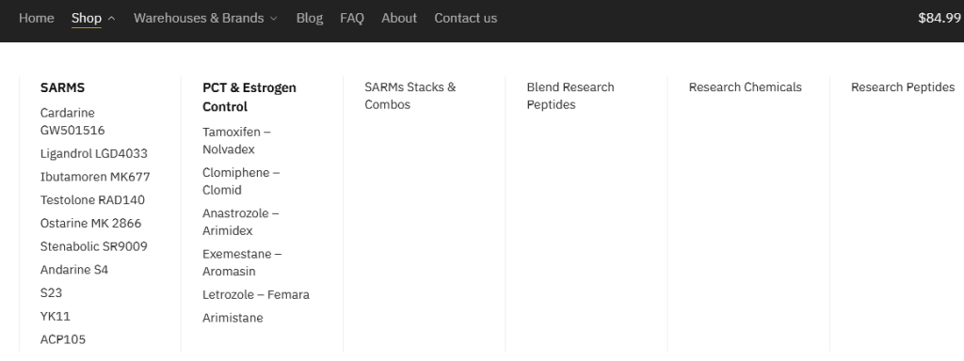View cart total $84.99
The width and height of the screenshot is (964, 361).
click(940, 19)
